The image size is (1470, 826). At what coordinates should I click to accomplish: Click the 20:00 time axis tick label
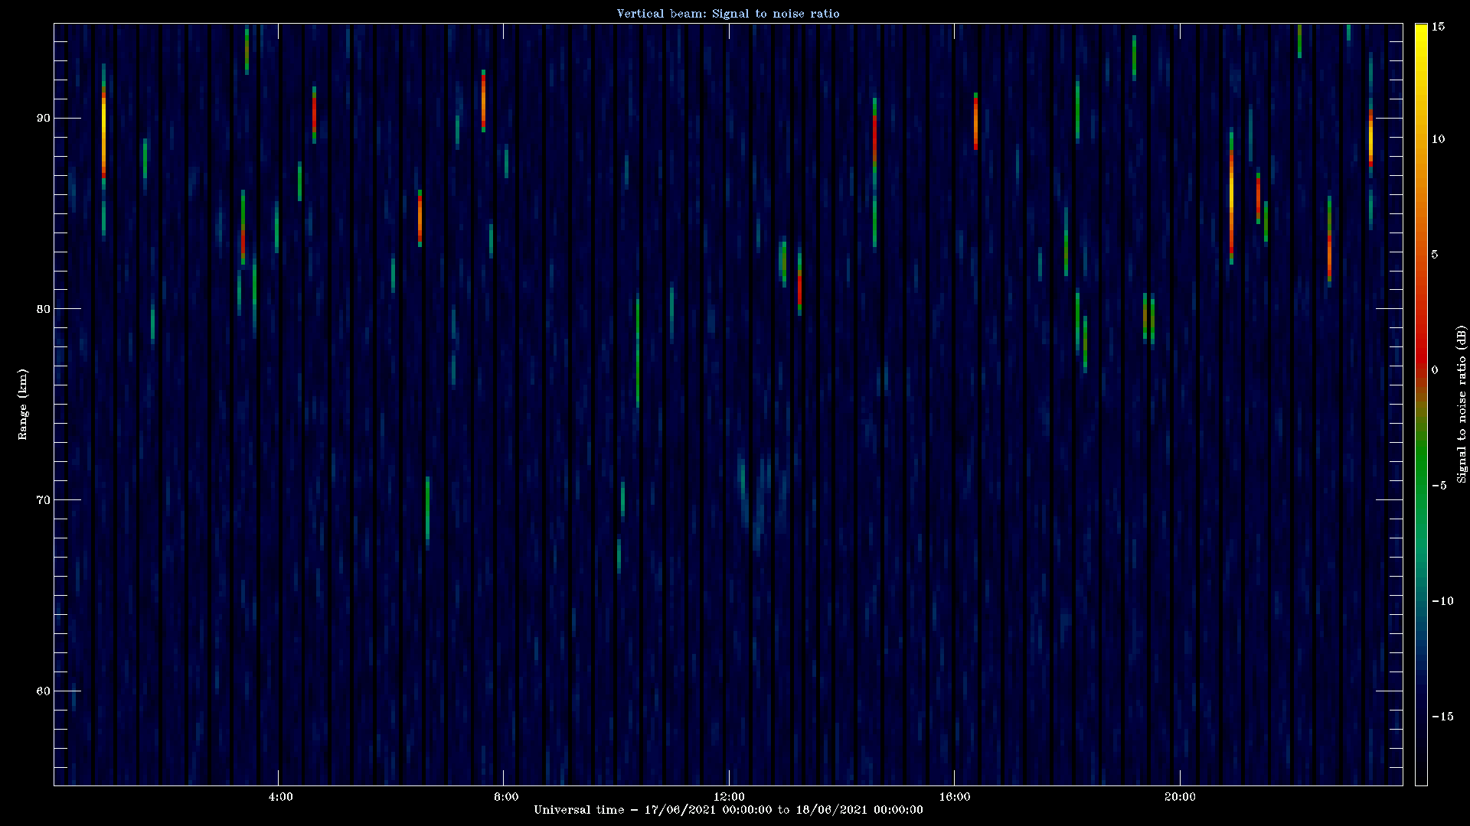pos(1180,796)
